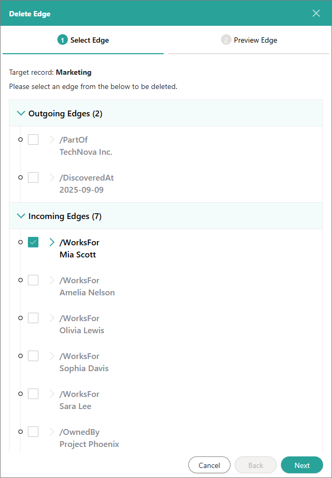Switch to the Select Edge step tab

point(84,40)
